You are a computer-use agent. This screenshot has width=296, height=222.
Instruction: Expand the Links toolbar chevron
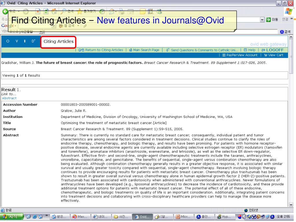(292, 19)
